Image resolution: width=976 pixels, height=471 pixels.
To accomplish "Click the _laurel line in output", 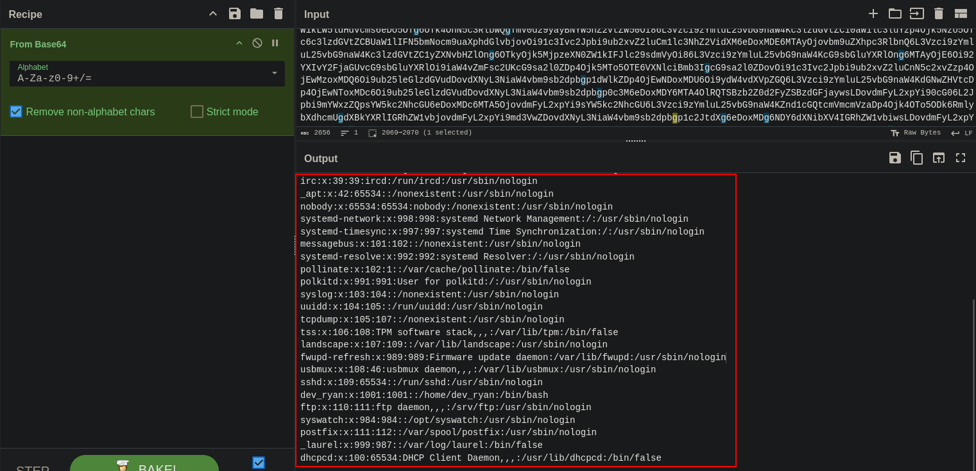I will 422,445.
